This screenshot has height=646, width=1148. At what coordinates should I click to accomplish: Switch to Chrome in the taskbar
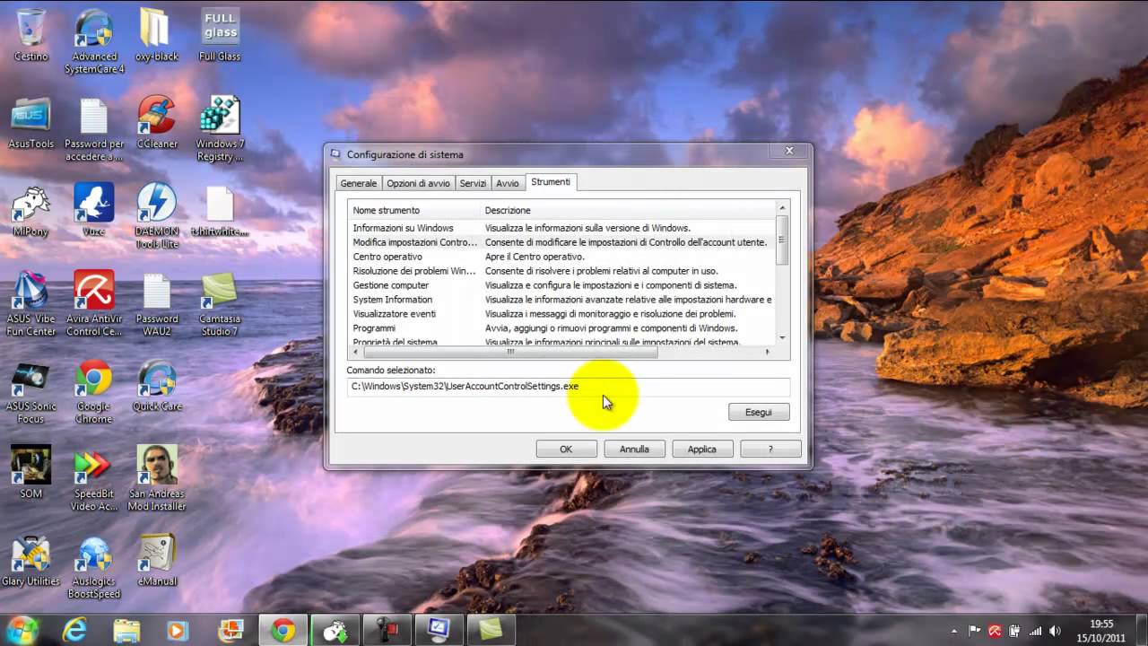pos(283,630)
